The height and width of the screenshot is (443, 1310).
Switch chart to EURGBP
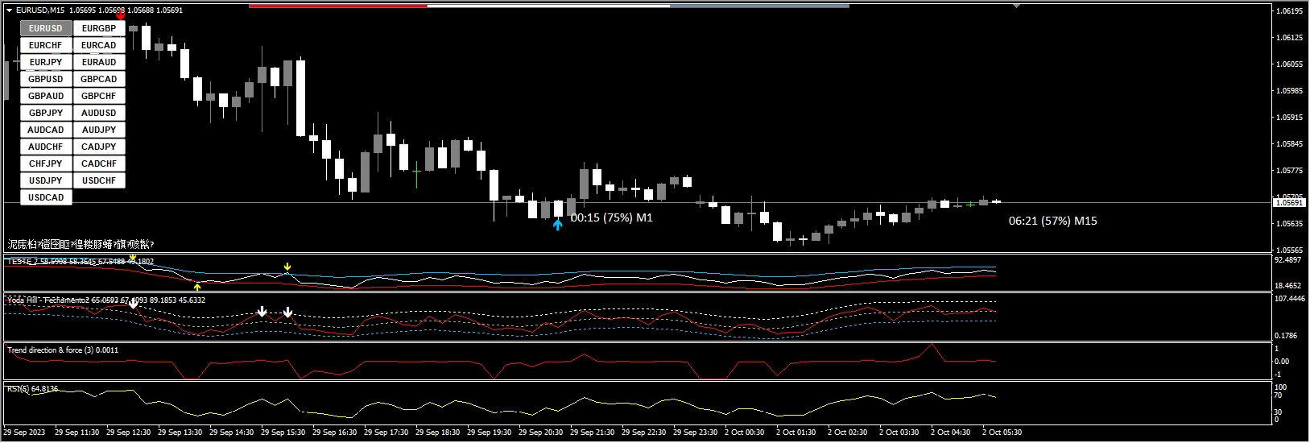tap(99, 28)
